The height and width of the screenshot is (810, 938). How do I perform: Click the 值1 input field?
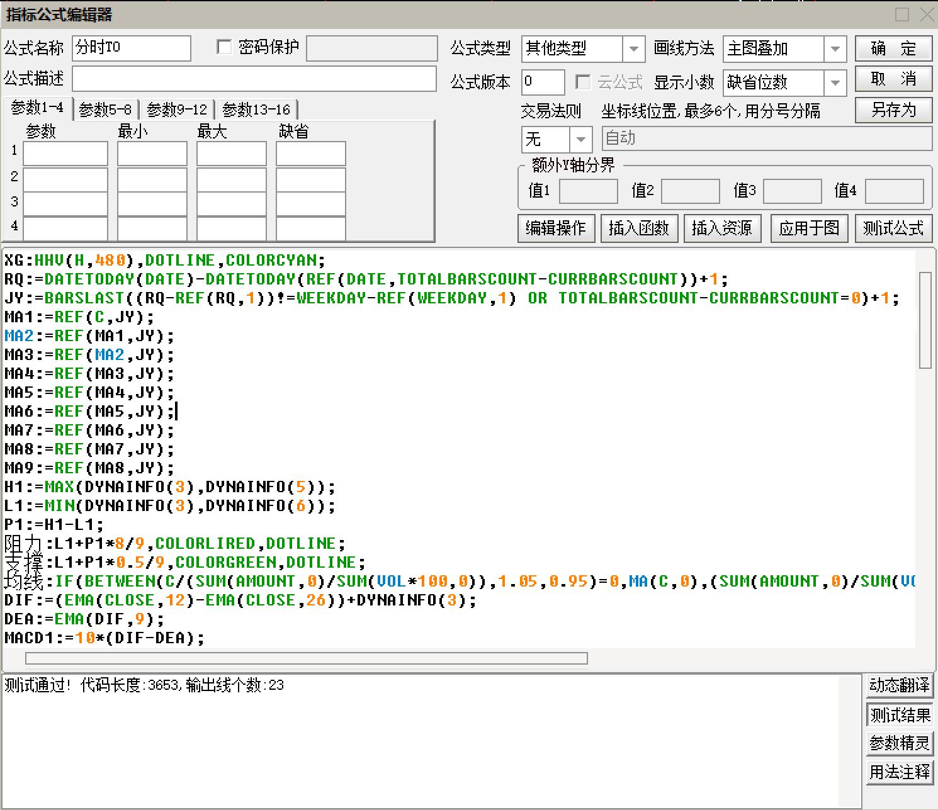[x=588, y=191]
